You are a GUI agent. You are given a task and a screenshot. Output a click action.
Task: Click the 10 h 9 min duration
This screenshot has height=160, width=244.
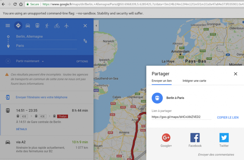pyautogui.click(x=80, y=142)
